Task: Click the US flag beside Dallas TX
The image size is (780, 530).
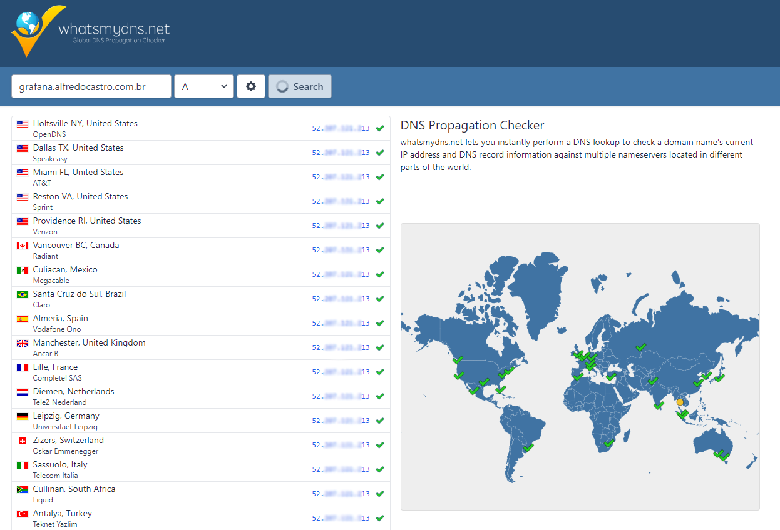Action: pos(23,148)
